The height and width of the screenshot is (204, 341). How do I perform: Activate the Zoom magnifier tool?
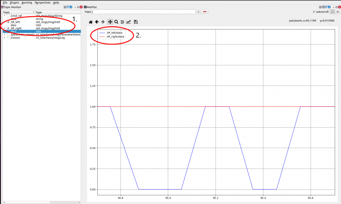[x=116, y=22]
